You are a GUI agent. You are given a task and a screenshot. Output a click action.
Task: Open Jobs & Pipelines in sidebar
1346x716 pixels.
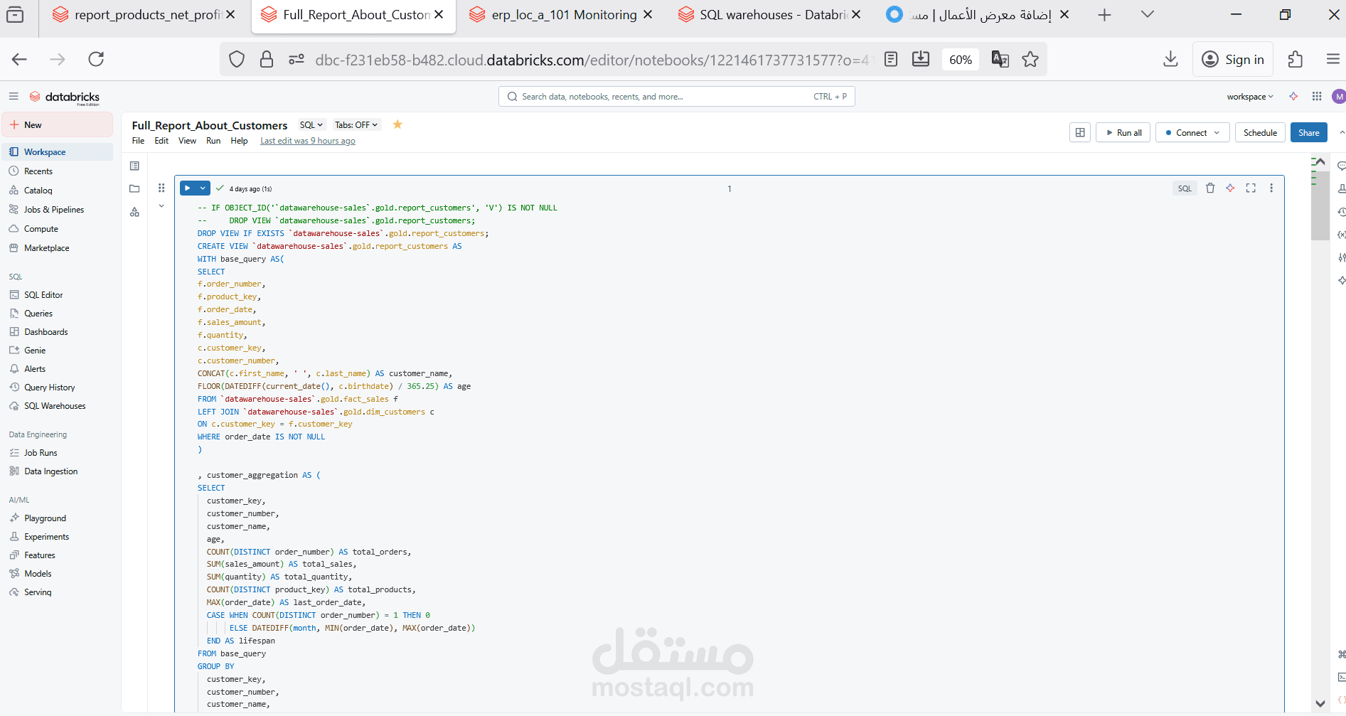pos(57,210)
